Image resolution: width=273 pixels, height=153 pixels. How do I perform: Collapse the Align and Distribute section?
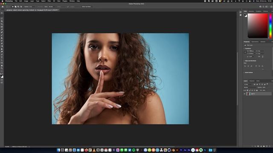point(244,61)
